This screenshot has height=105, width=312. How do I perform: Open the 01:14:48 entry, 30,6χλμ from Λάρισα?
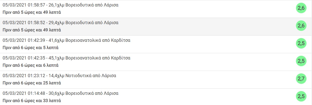(60, 93)
